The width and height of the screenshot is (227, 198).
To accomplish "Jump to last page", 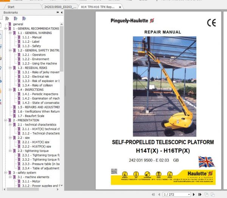I will tap(200, 195).
